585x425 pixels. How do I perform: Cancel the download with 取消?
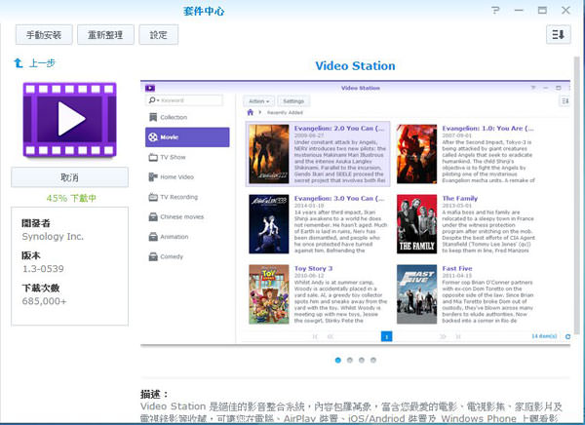[x=69, y=177]
